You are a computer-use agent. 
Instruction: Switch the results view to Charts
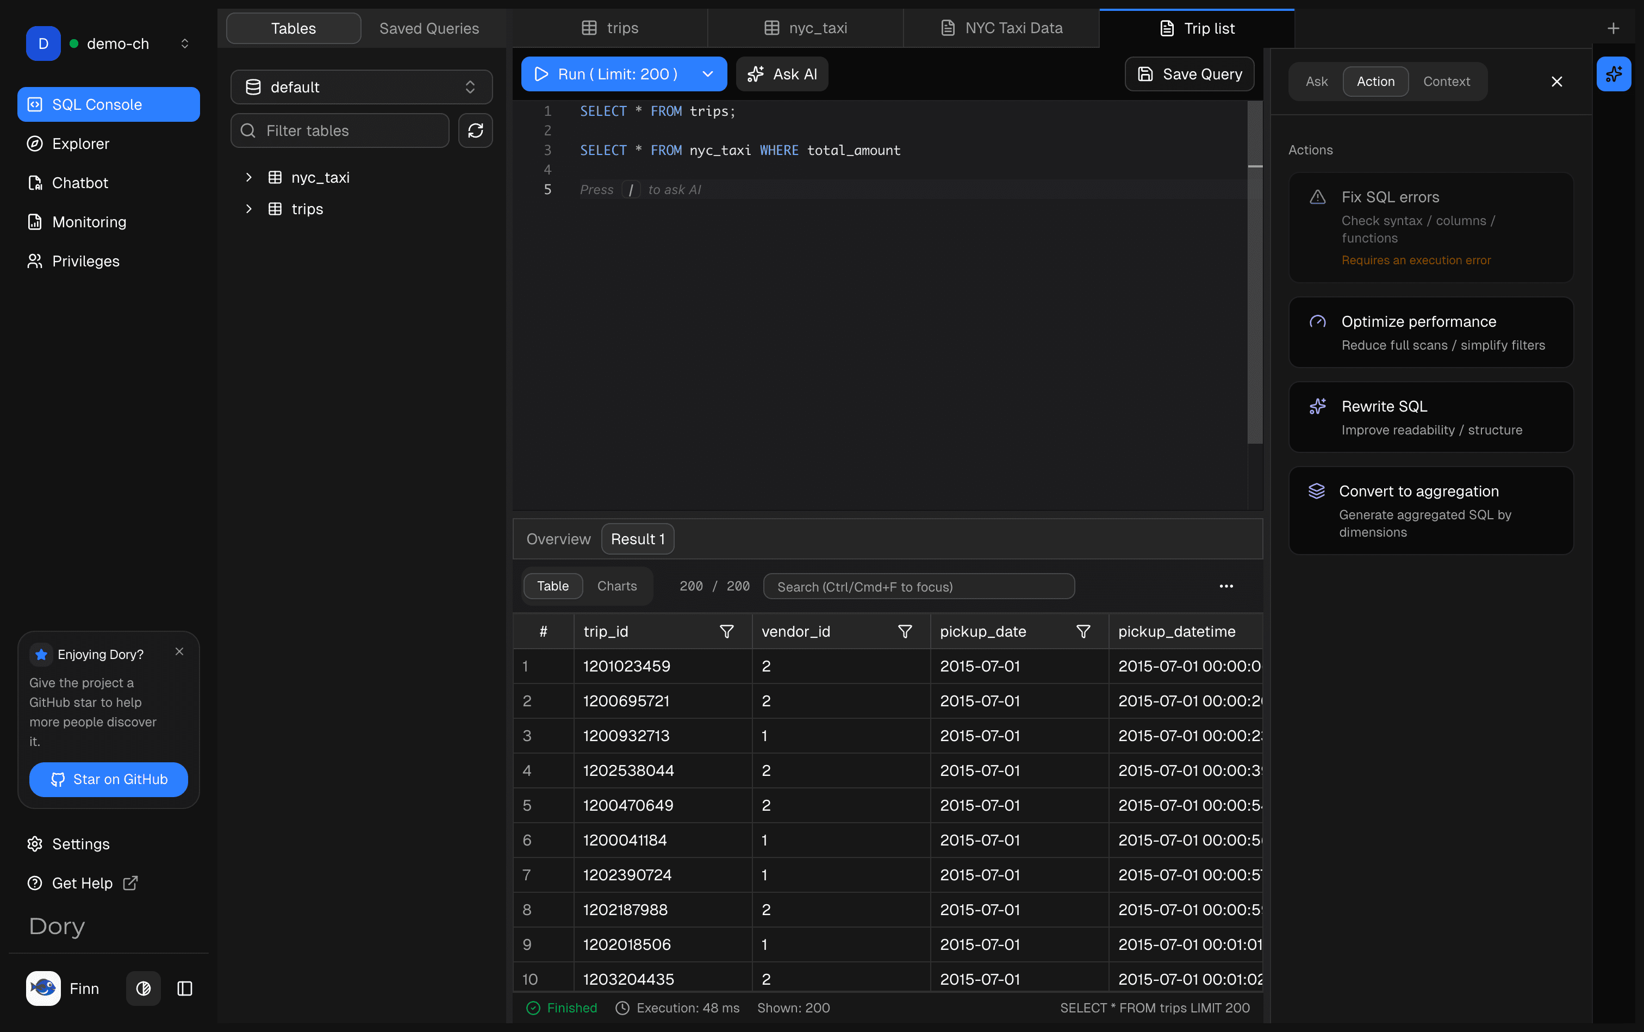(617, 586)
